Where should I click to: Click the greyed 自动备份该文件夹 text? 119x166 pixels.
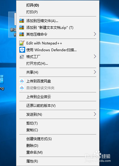click(40, 88)
